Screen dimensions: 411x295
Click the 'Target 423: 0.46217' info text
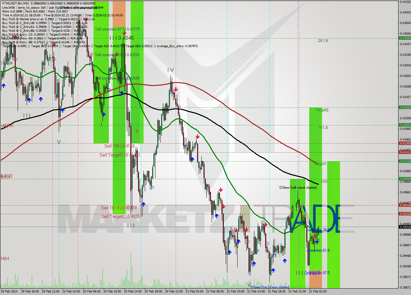pos(107,46)
